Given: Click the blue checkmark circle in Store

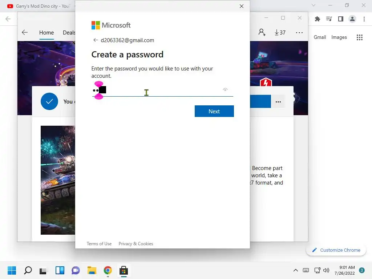Looking at the screenshot, I should point(49,102).
